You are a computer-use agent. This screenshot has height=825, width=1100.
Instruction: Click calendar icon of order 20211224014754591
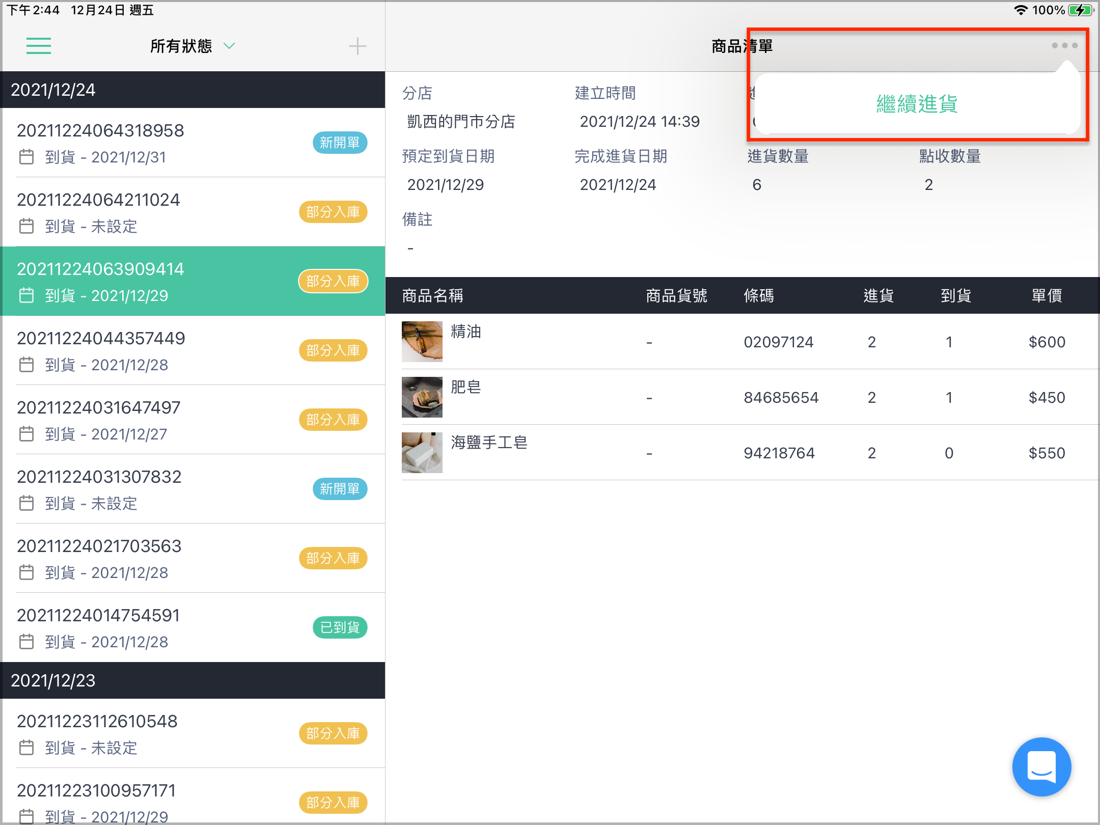(x=26, y=642)
